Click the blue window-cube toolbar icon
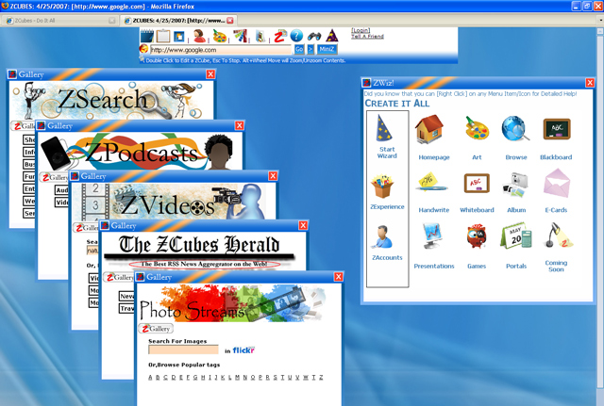The image size is (604, 406). pyautogui.click(x=178, y=37)
